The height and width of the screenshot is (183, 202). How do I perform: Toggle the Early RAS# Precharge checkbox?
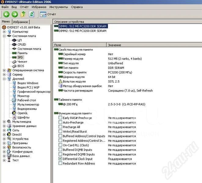point(60,117)
